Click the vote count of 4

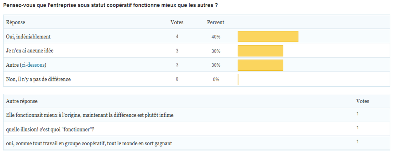(177, 37)
